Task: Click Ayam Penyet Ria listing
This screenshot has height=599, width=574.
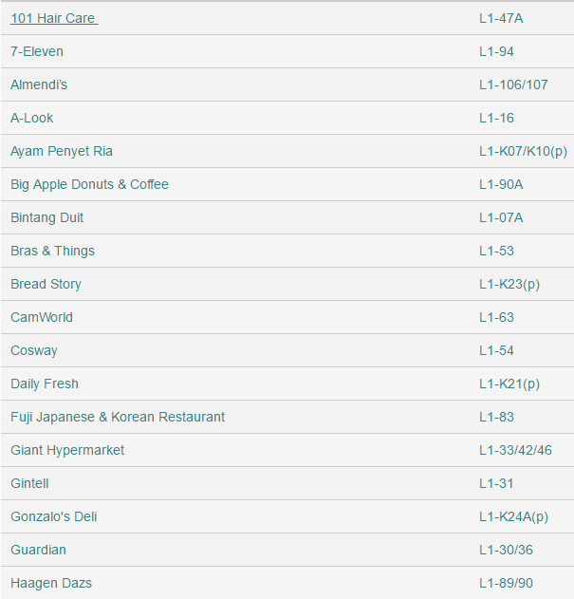Action: coord(62,151)
